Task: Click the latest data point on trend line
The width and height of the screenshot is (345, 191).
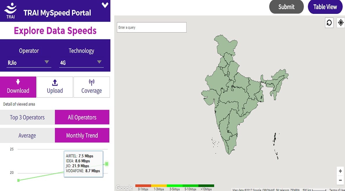Action: (x=107, y=164)
